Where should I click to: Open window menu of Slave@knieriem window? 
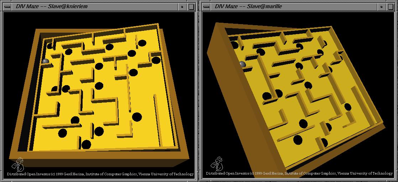[x=7, y=7]
